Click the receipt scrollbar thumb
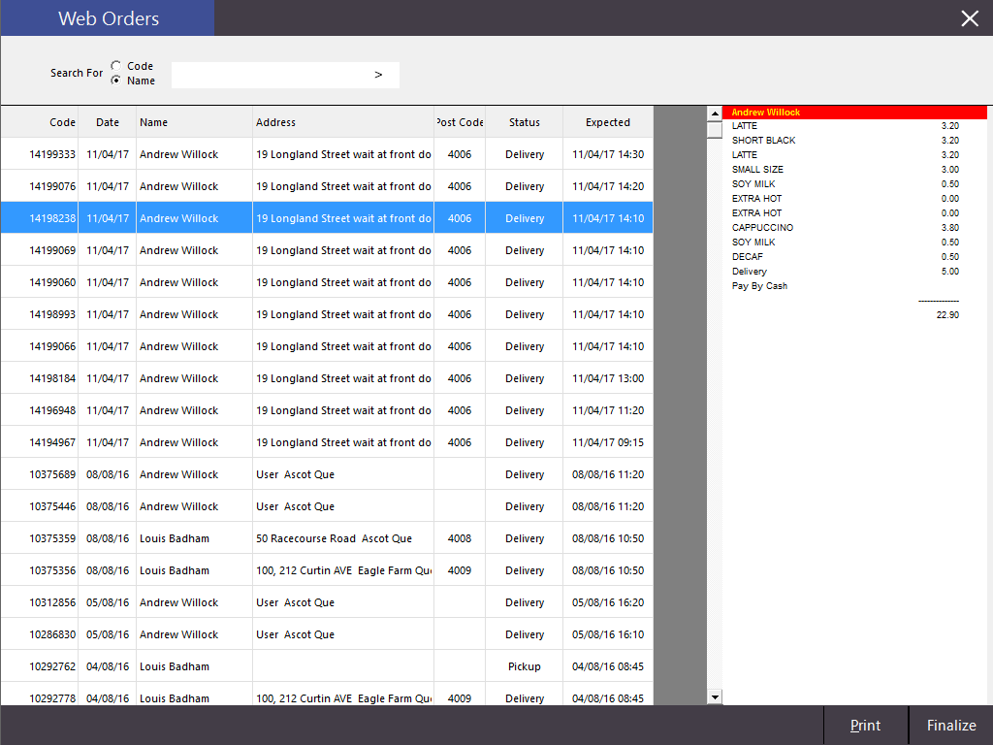Viewport: 993px width, 745px height. (715, 129)
